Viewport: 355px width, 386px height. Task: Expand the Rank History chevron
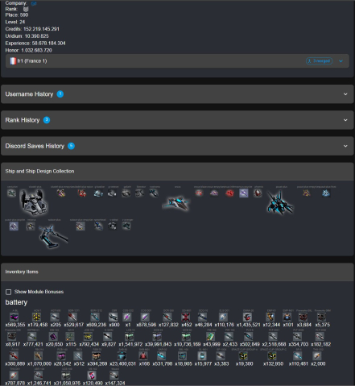click(345, 120)
